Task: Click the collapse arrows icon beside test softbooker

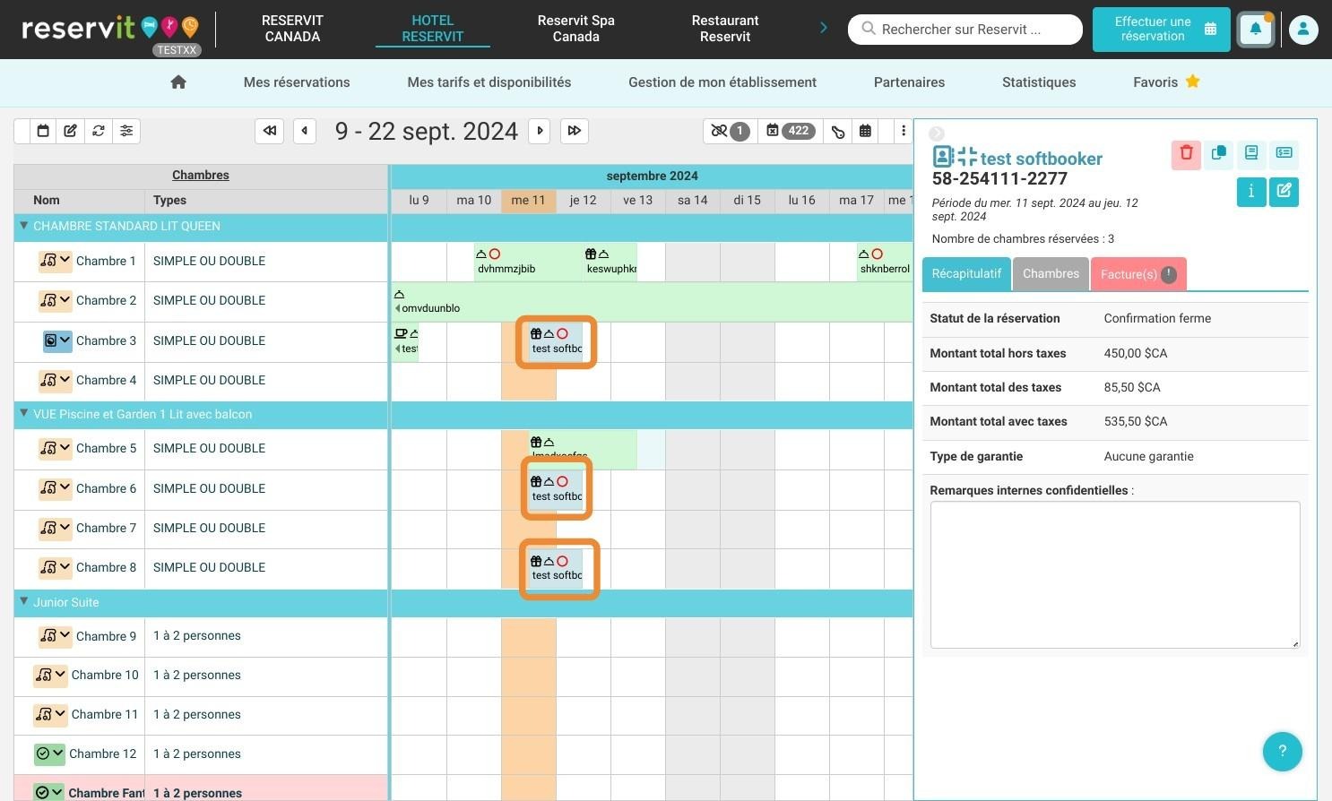Action: [967, 157]
